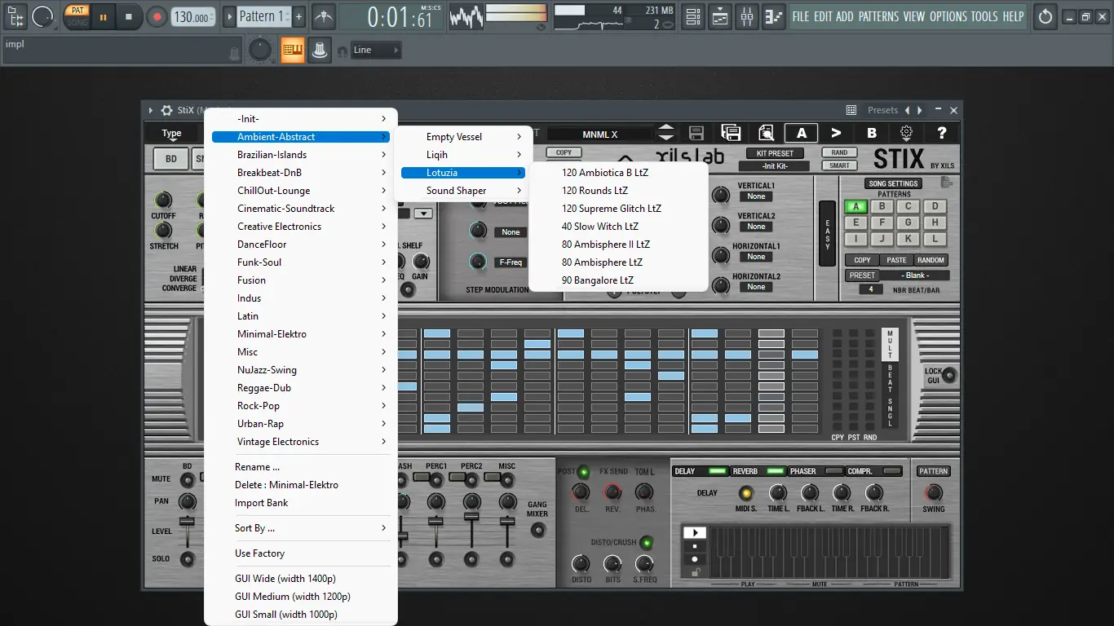
Task: Select pattern slot G in the patterns grid
Action: coord(908,223)
